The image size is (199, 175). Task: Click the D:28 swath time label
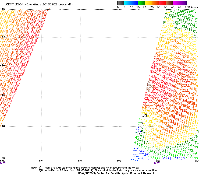coord(3,163)
